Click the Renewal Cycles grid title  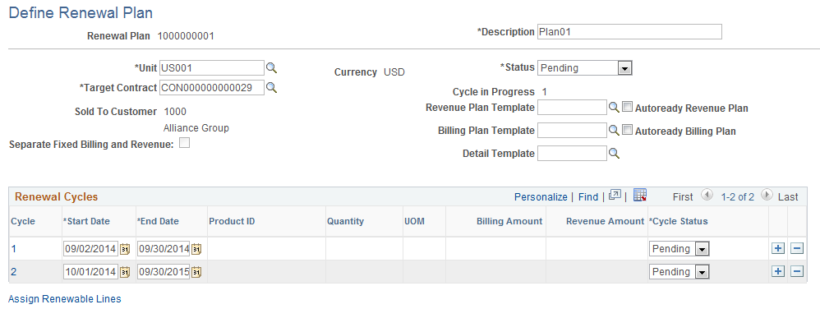57,197
